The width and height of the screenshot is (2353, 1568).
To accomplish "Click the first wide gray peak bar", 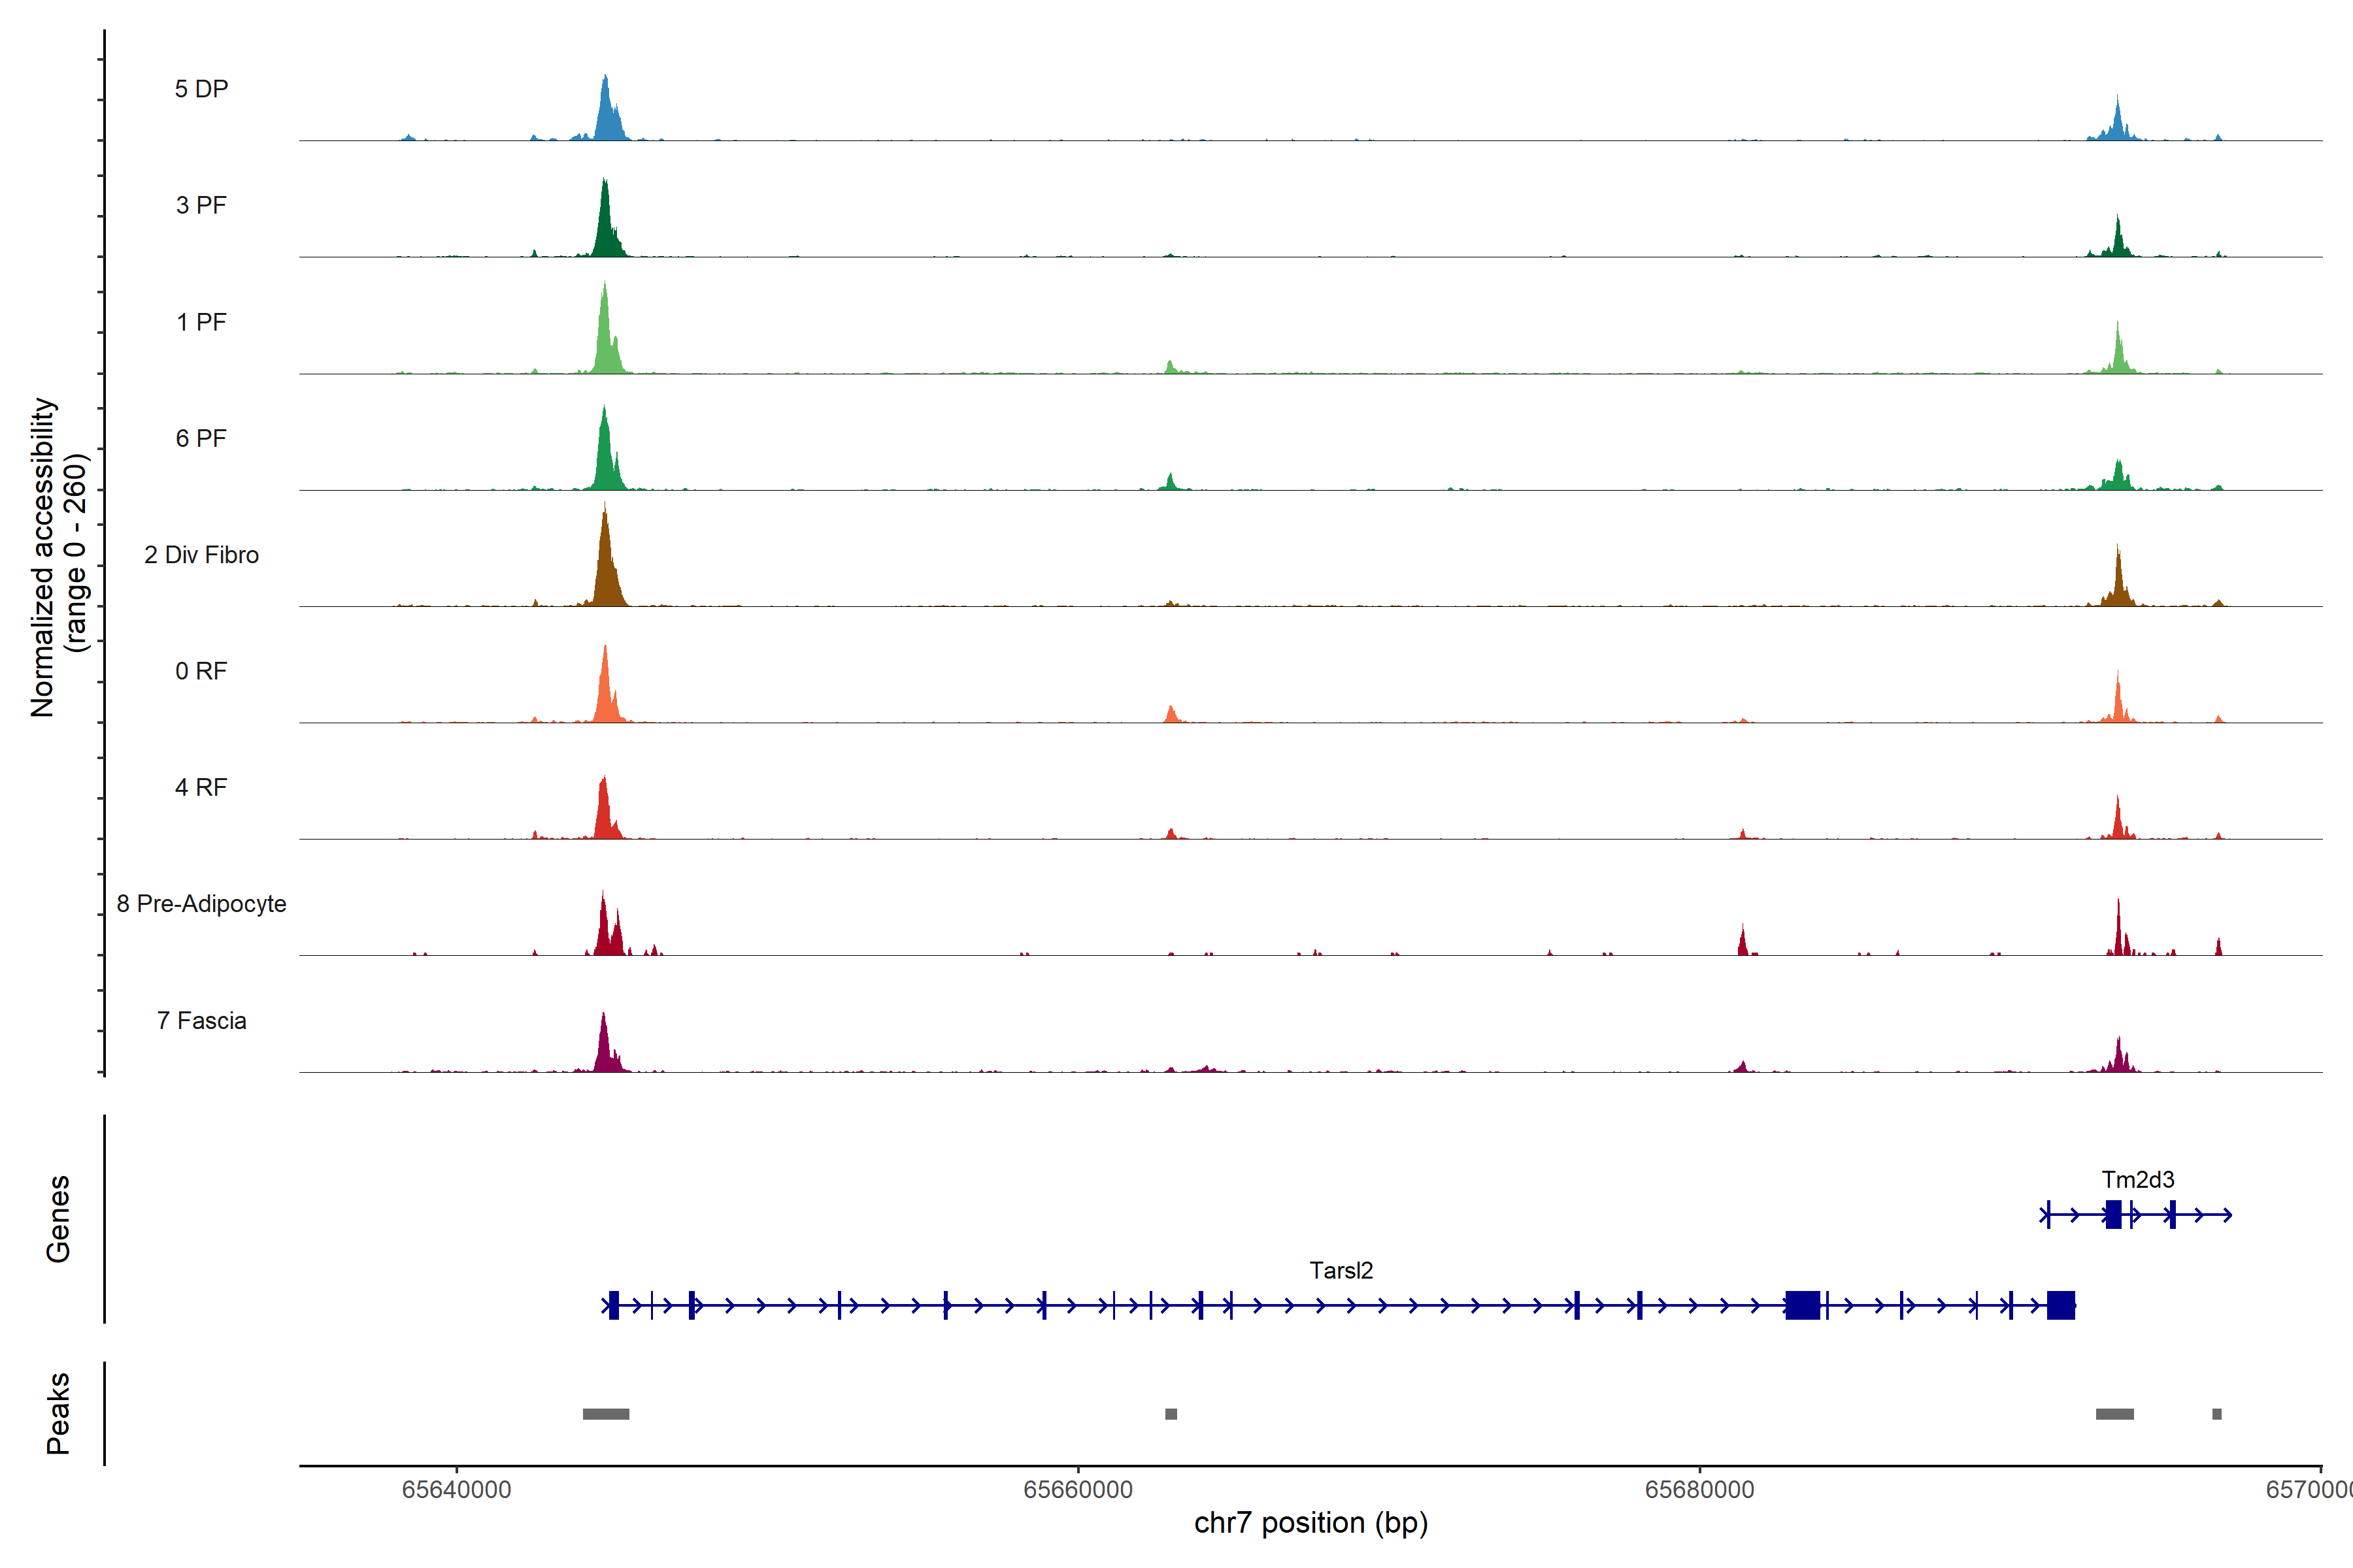I will pyautogui.click(x=605, y=1414).
